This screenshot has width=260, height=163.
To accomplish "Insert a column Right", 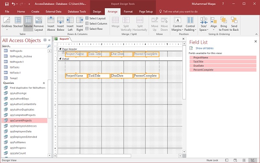I will (x=80, y=24).
